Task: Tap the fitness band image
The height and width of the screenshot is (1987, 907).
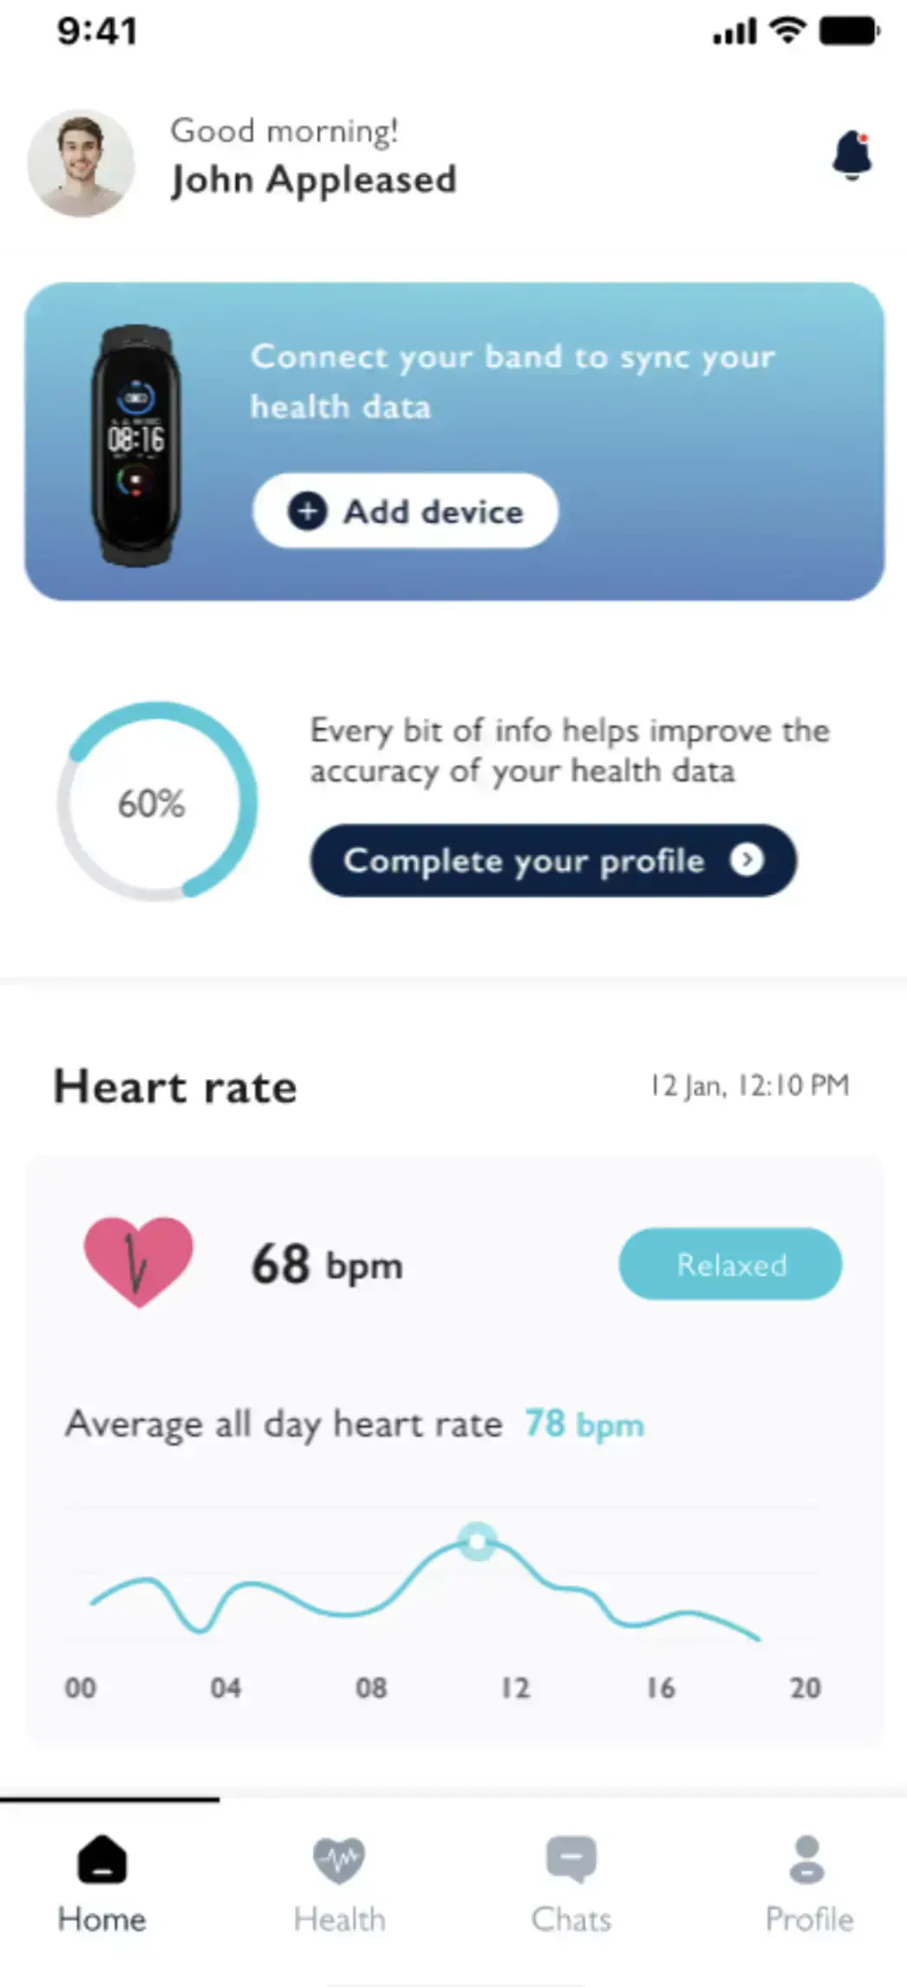Action: (136, 445)
